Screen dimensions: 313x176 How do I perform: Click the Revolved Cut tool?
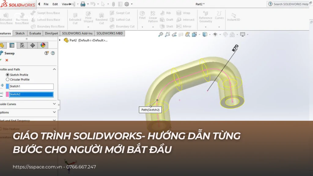coord(101,19)
